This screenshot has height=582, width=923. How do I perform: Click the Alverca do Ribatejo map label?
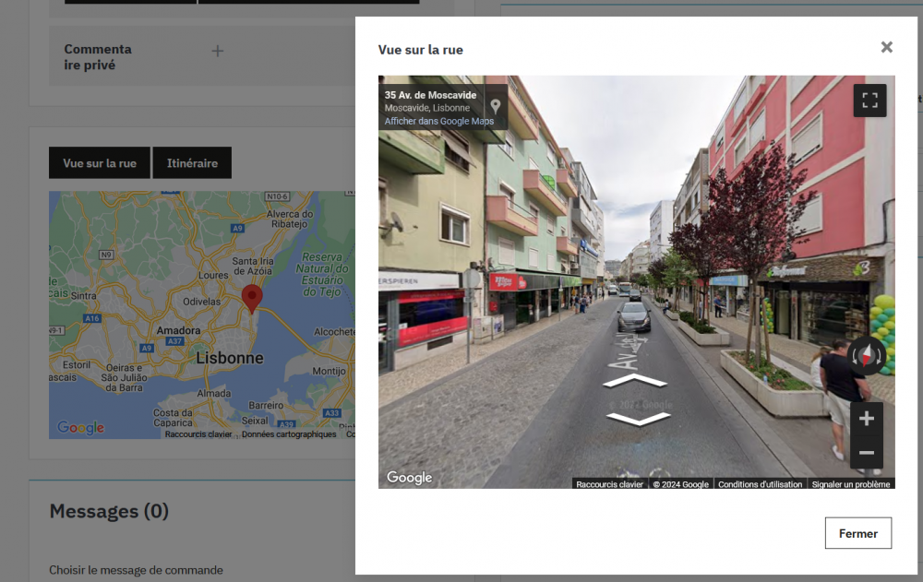click(x=290, y=219)
